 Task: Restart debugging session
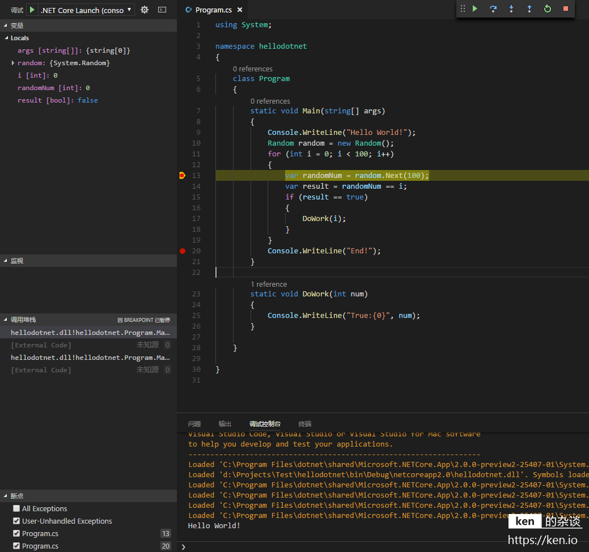(547, 9)
